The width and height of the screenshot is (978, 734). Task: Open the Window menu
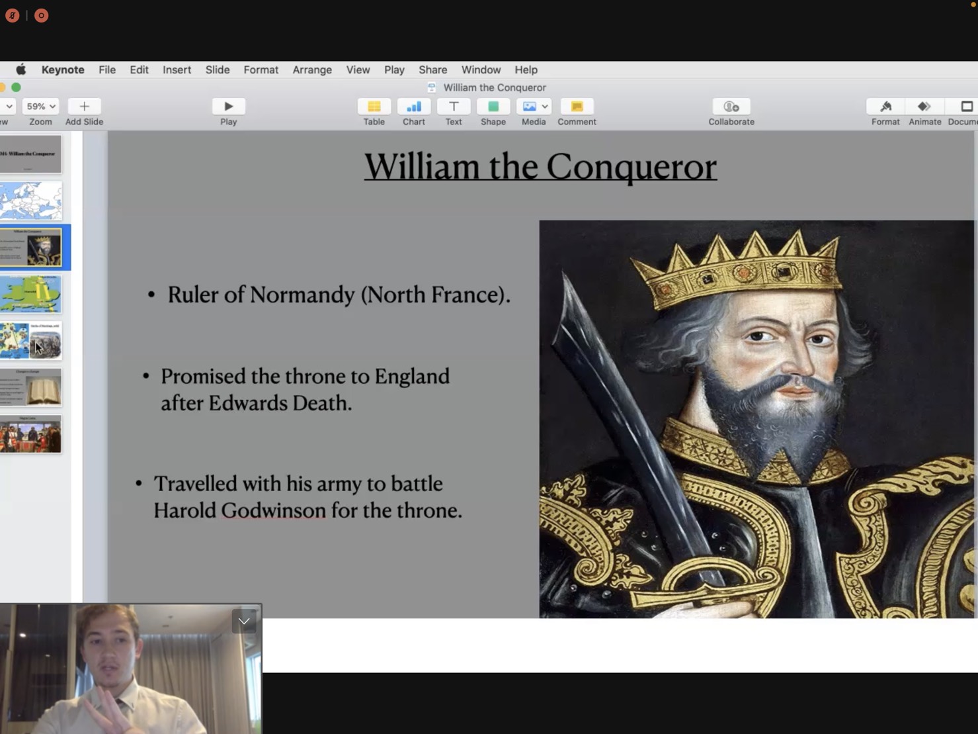tap(481, 69)
